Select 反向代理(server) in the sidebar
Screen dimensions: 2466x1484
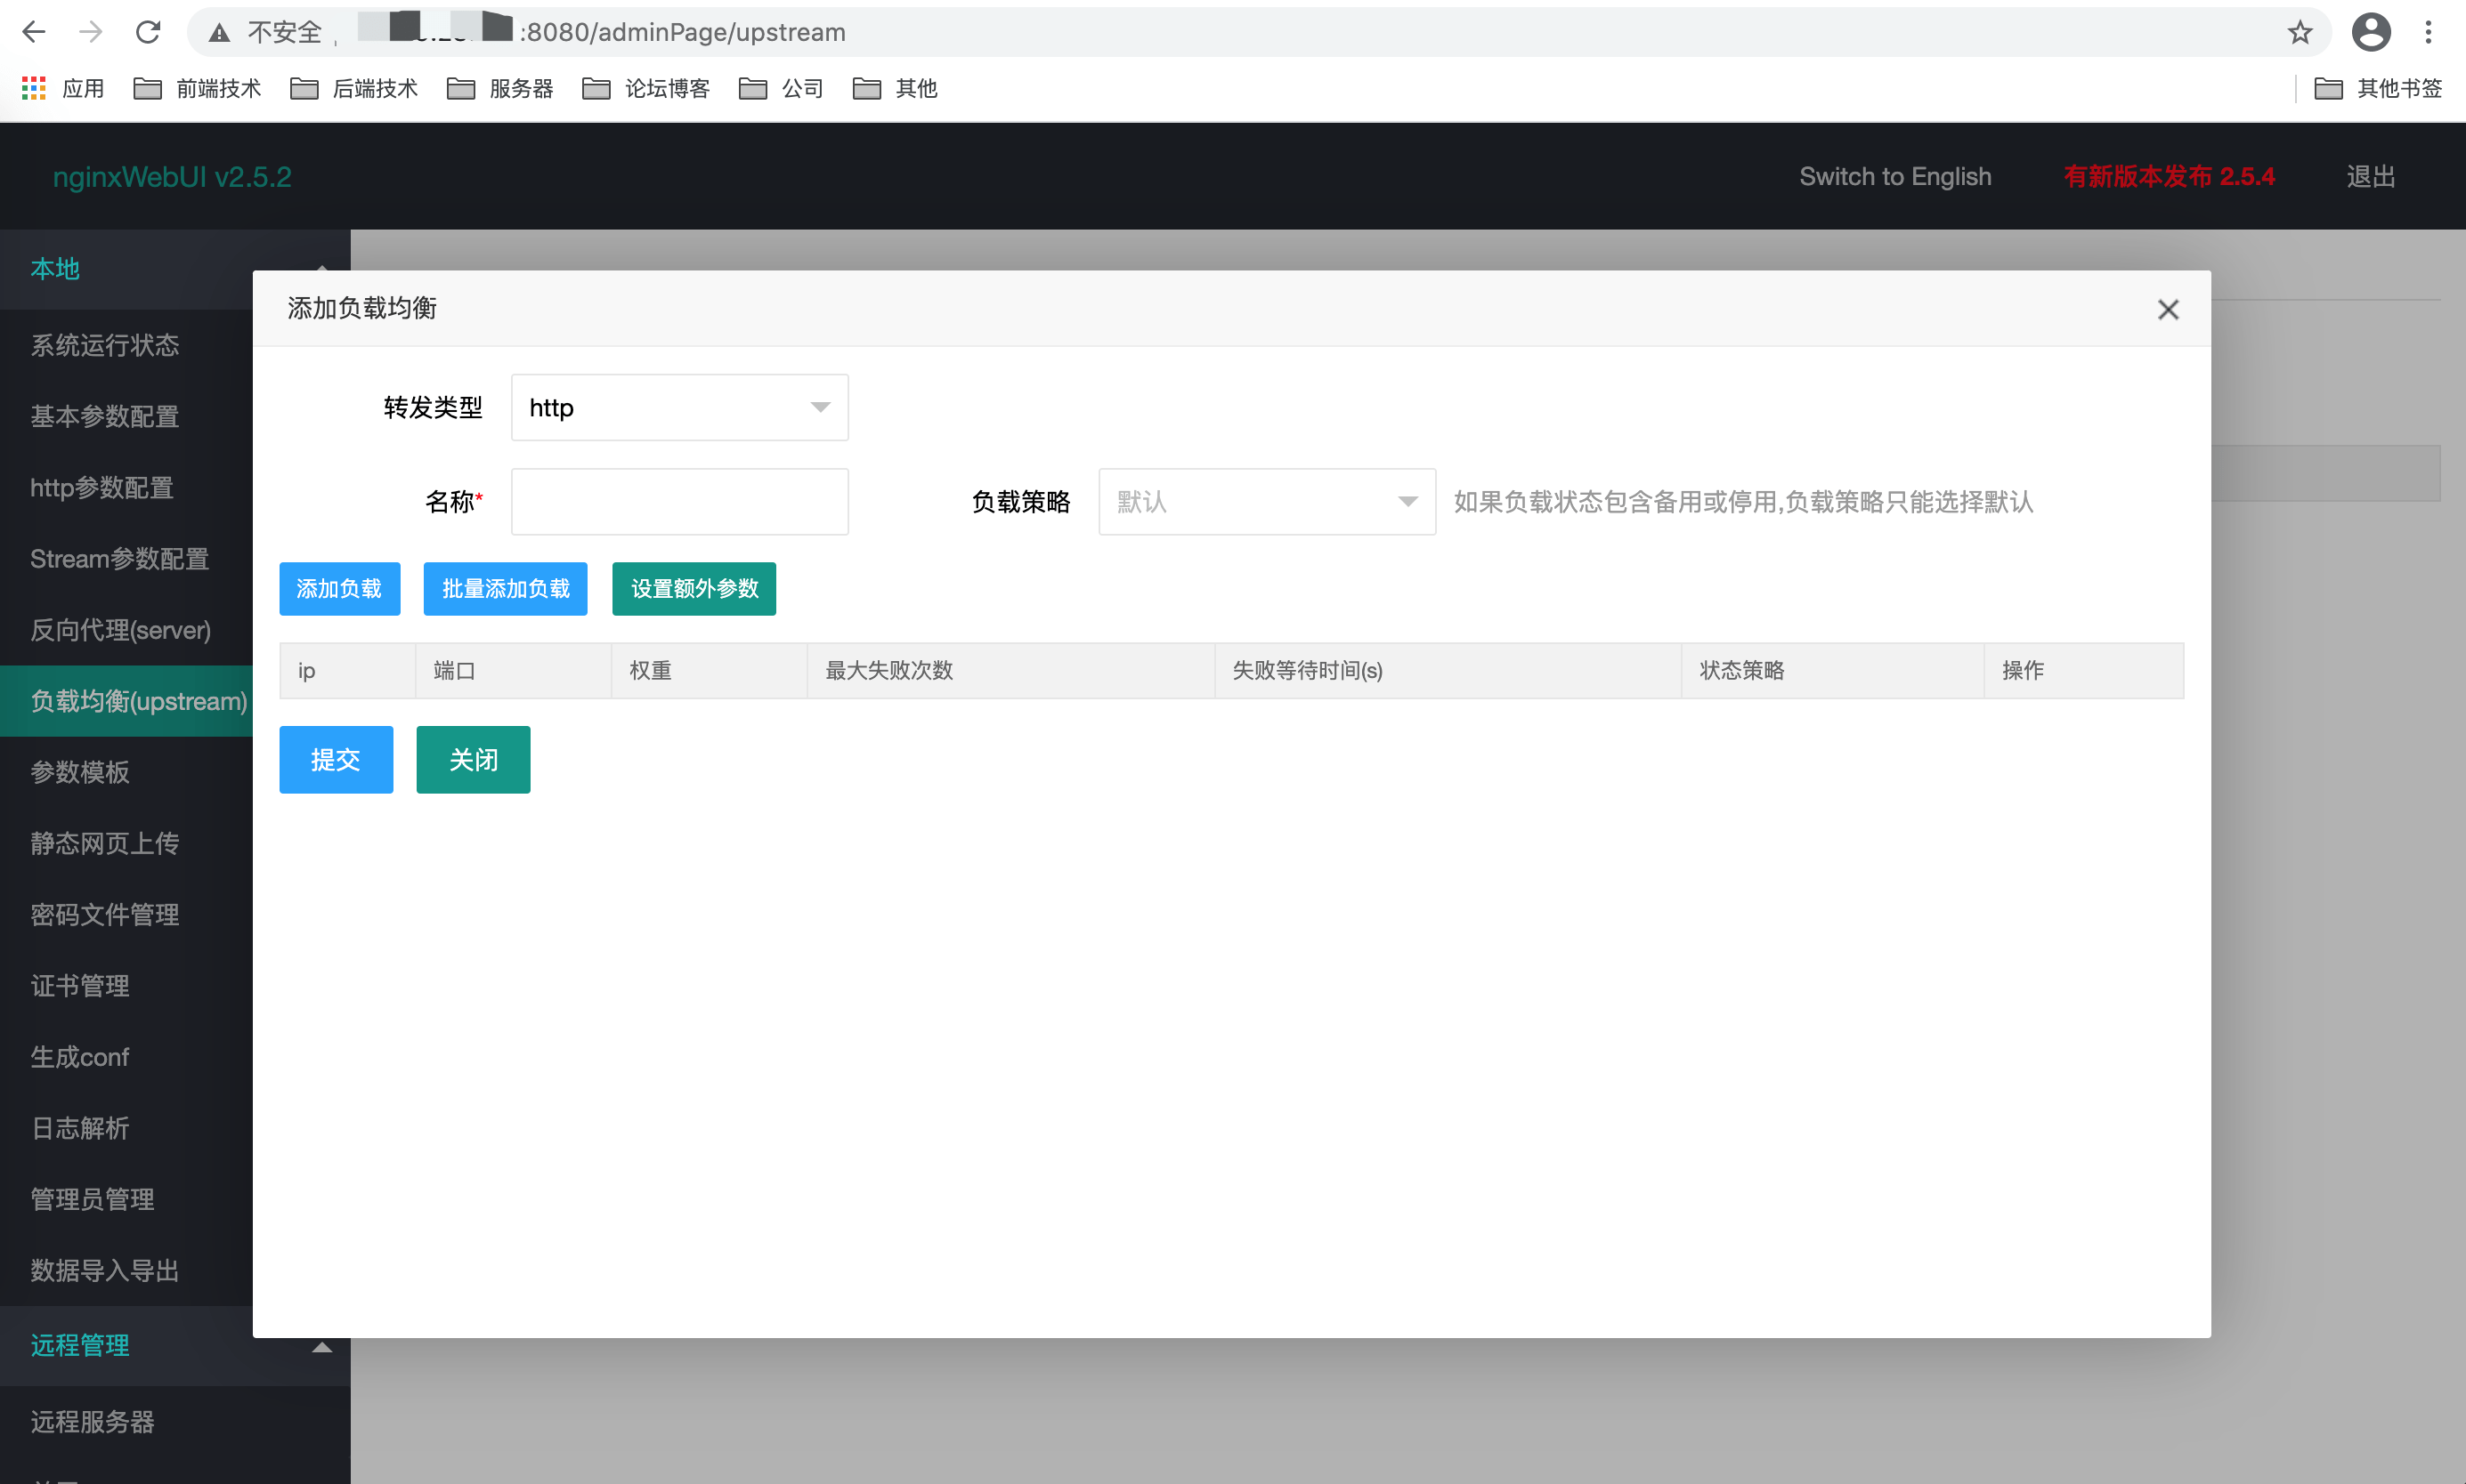120,630
